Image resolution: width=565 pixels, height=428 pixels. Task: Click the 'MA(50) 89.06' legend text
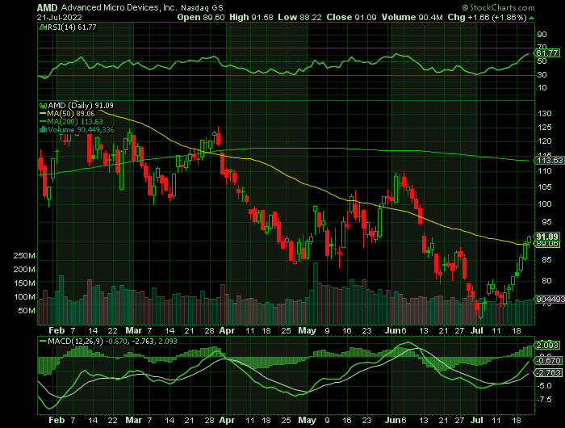(x=71, y=114)
